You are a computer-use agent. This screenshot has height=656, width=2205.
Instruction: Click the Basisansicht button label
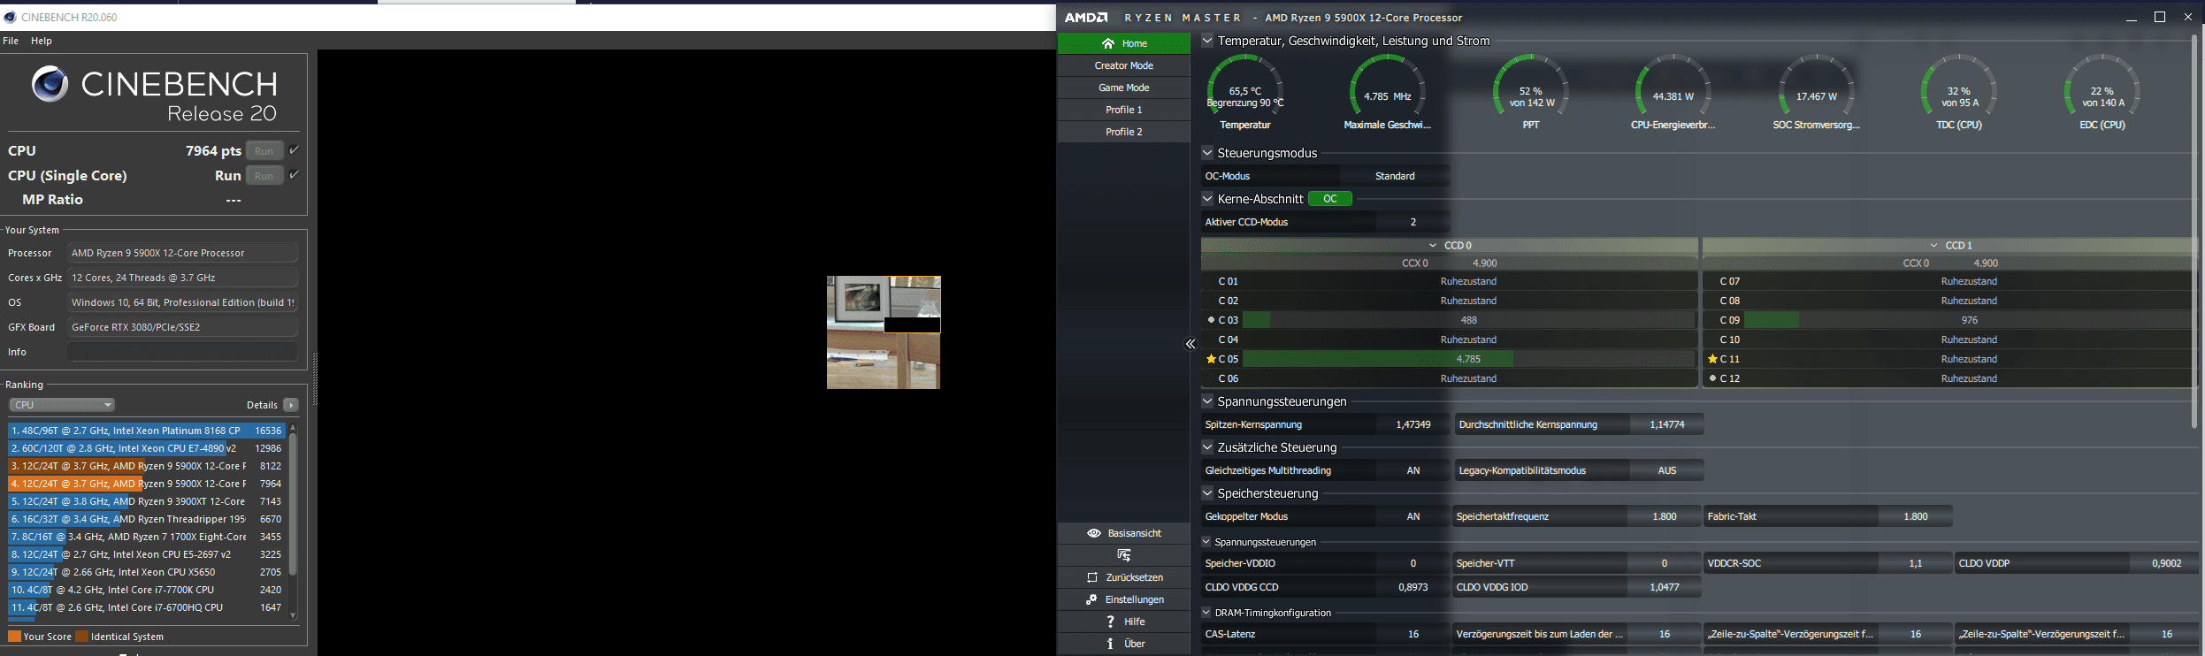(x=1135, y=533)
